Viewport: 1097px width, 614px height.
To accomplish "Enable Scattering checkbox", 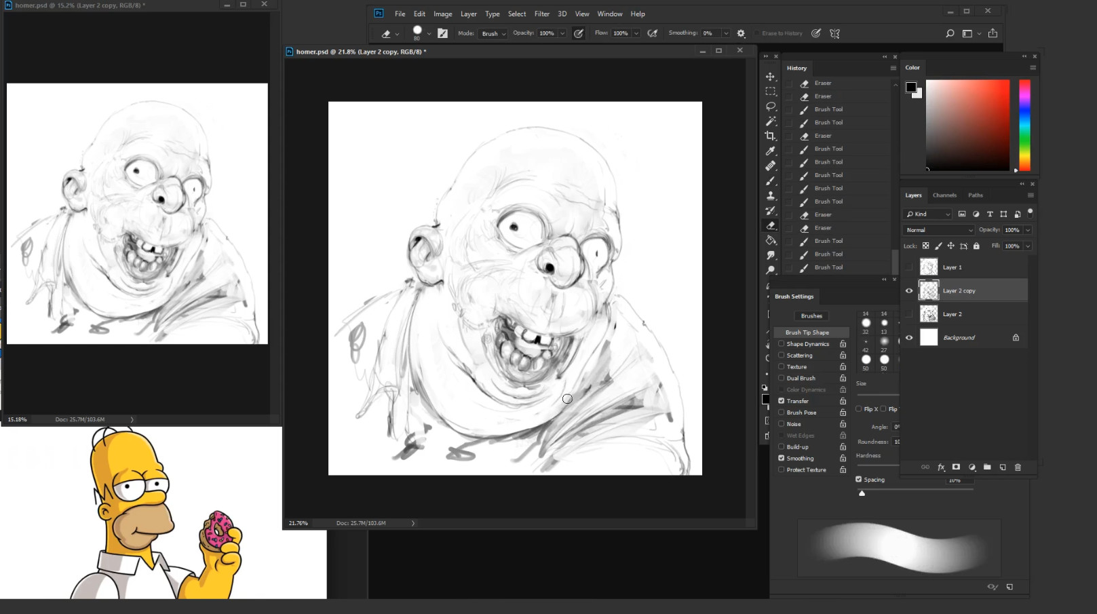I will pyautogui.click(x=782, y=355).
